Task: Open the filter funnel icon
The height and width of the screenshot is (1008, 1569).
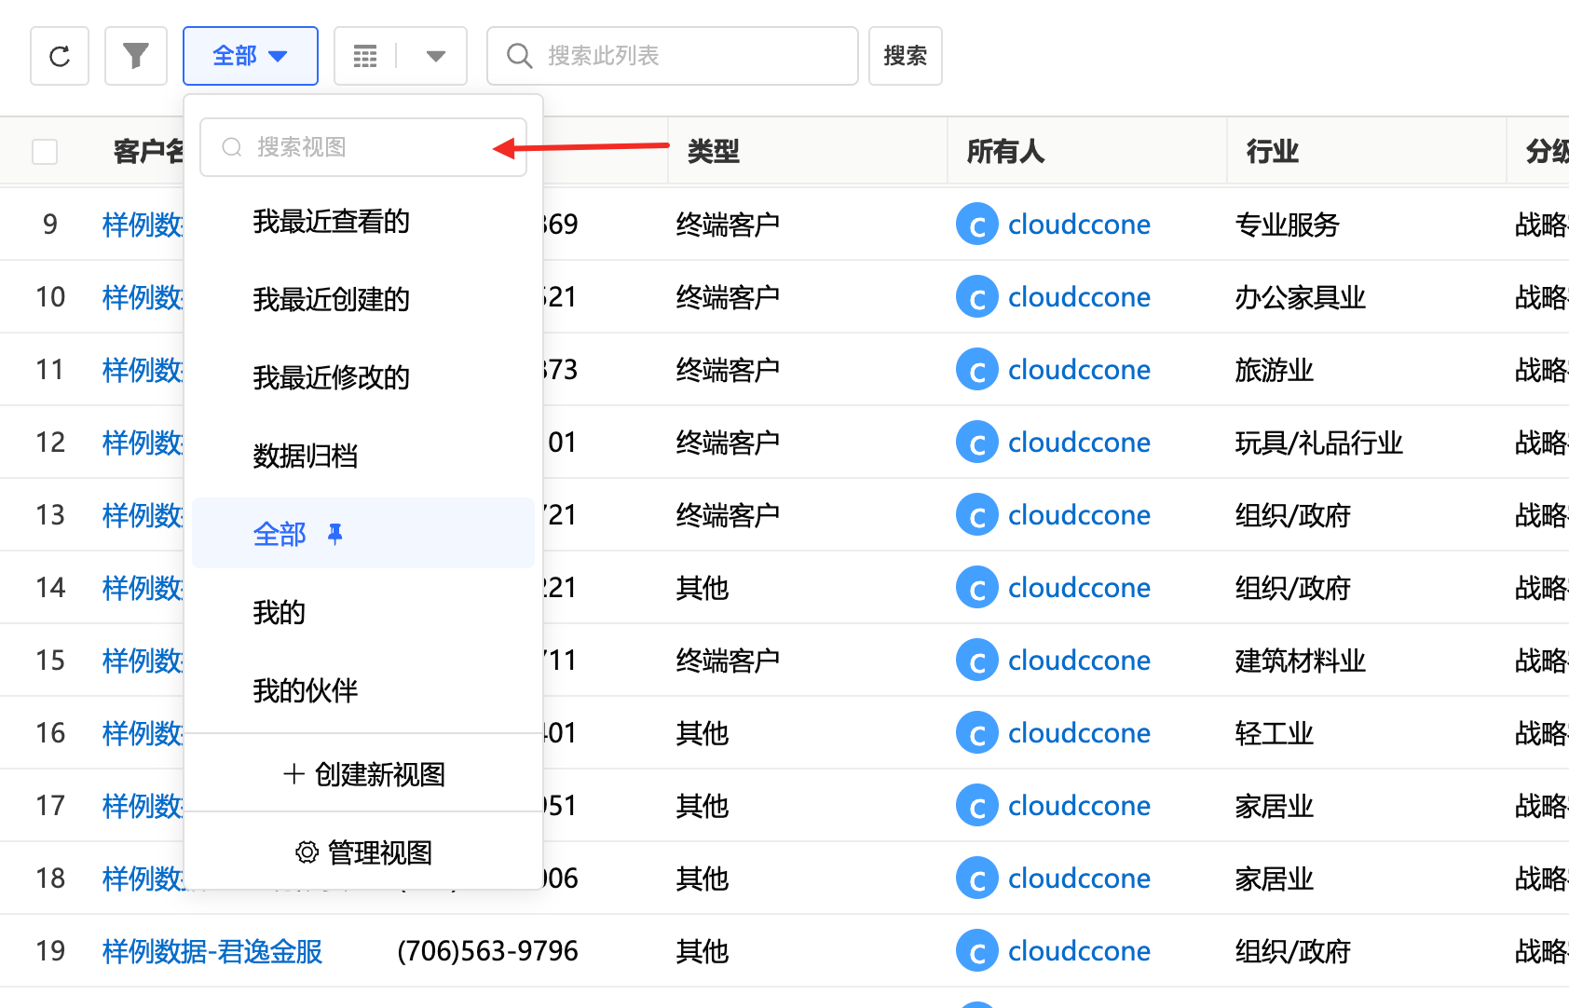Action: click(136, 57)
